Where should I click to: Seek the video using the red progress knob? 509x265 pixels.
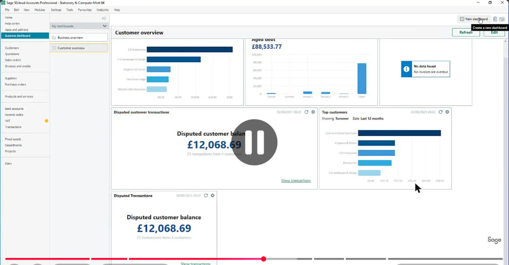264,259
